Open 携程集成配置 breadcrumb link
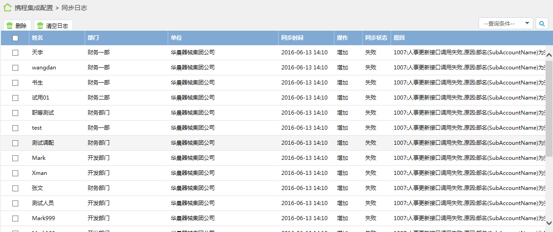Image resolution: width=553 pixels, height=232 pixels. tap(34, 8)
